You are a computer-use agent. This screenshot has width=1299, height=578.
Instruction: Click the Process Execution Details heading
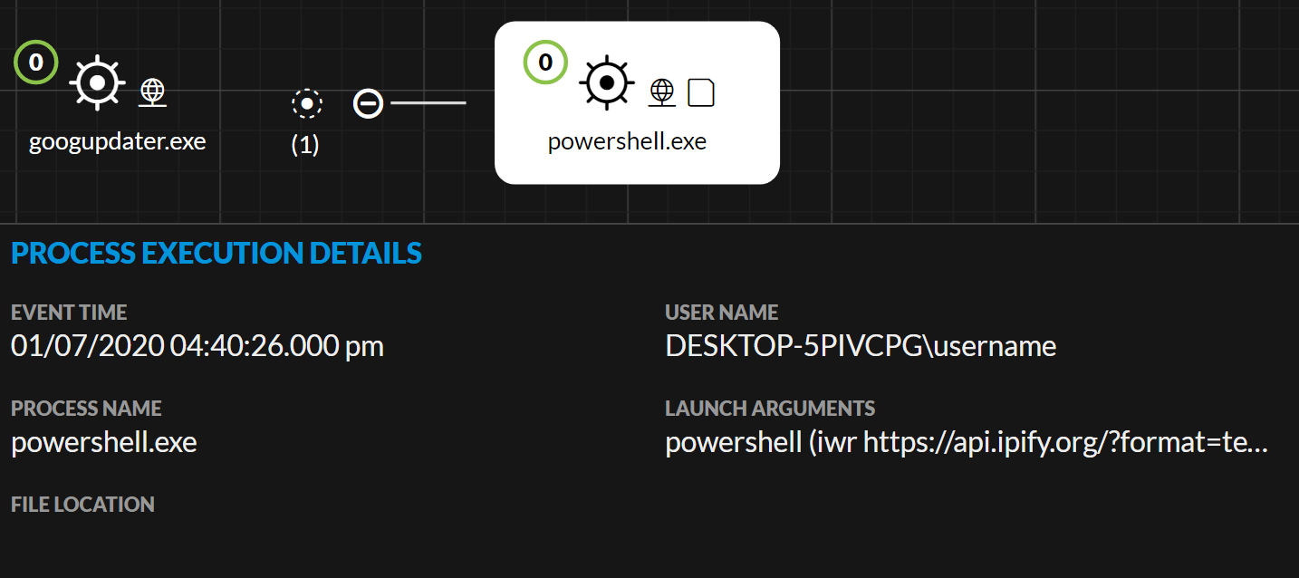[216, 254]
